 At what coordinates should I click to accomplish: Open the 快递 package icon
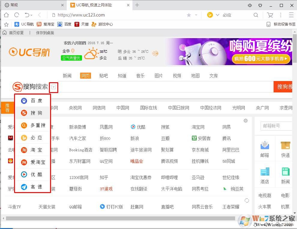point(285,146)
